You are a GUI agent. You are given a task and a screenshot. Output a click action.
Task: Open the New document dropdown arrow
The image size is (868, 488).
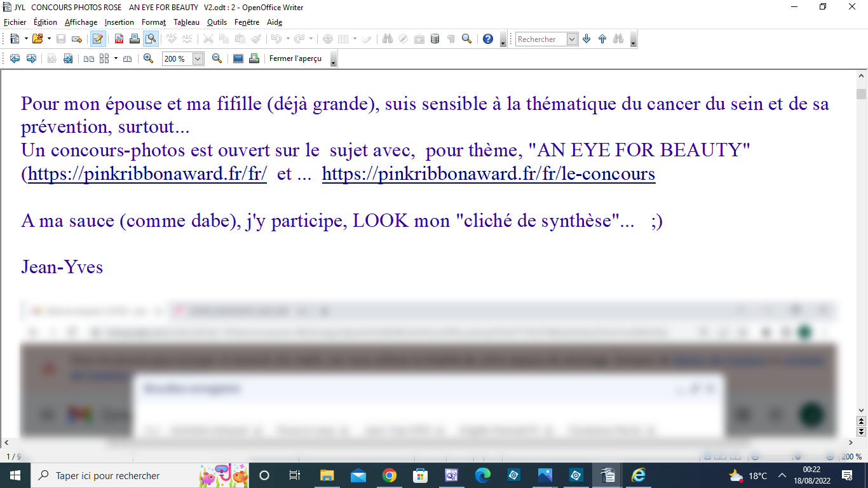(26, 39)
